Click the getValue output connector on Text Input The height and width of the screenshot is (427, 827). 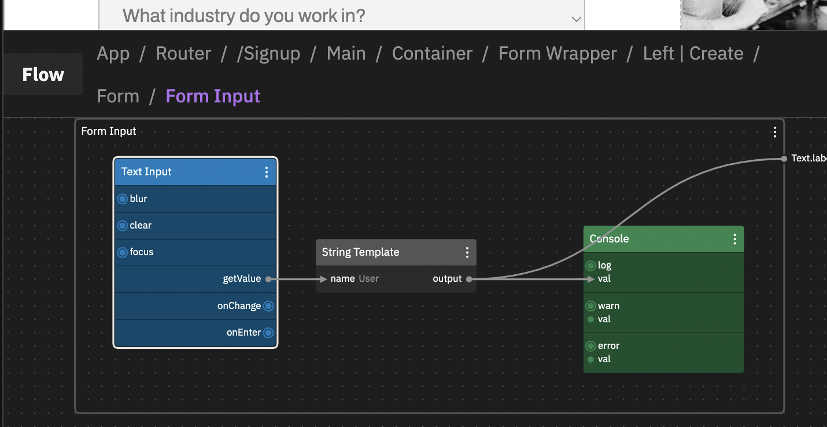[269, 278]
